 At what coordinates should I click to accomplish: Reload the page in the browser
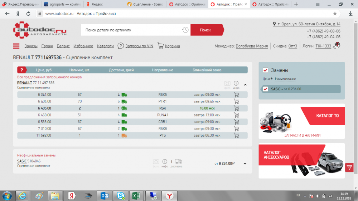coord(28,14)
